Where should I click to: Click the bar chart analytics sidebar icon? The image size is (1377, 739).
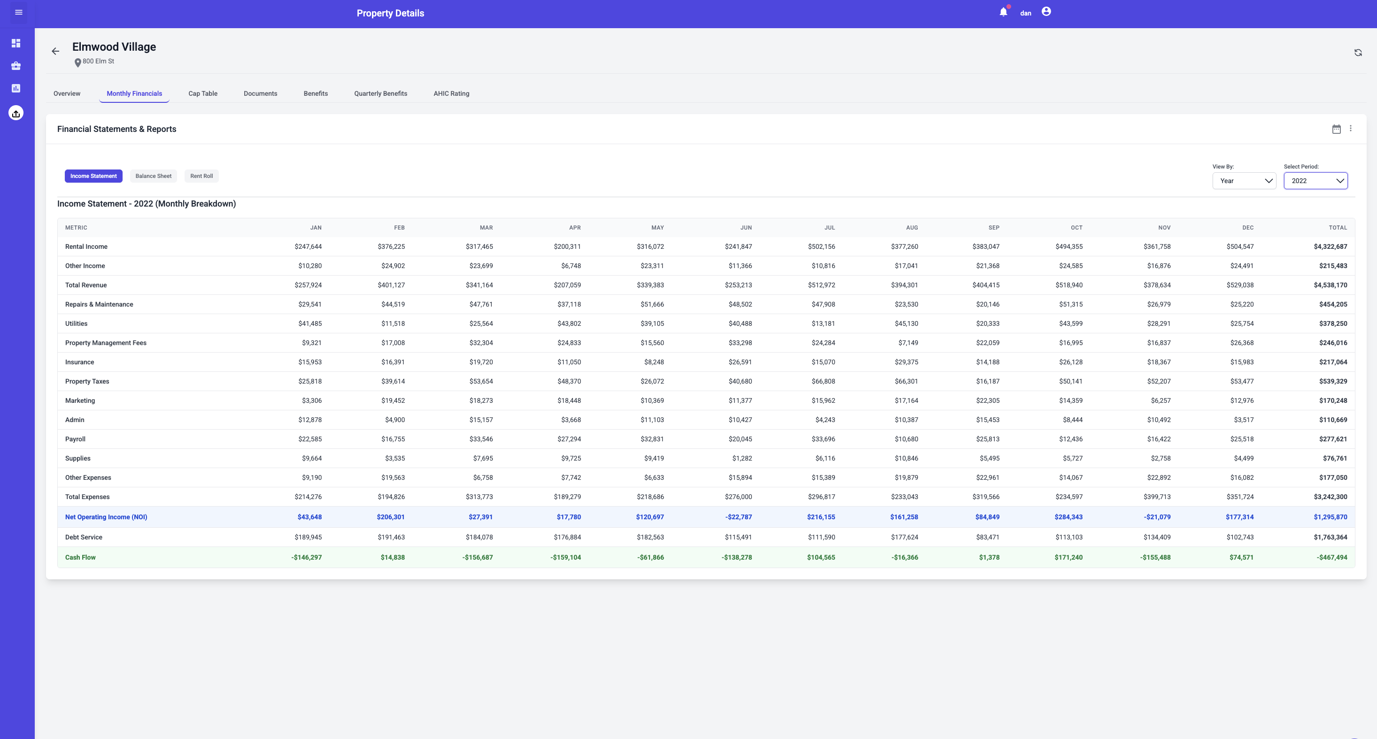tap(16, 88)
